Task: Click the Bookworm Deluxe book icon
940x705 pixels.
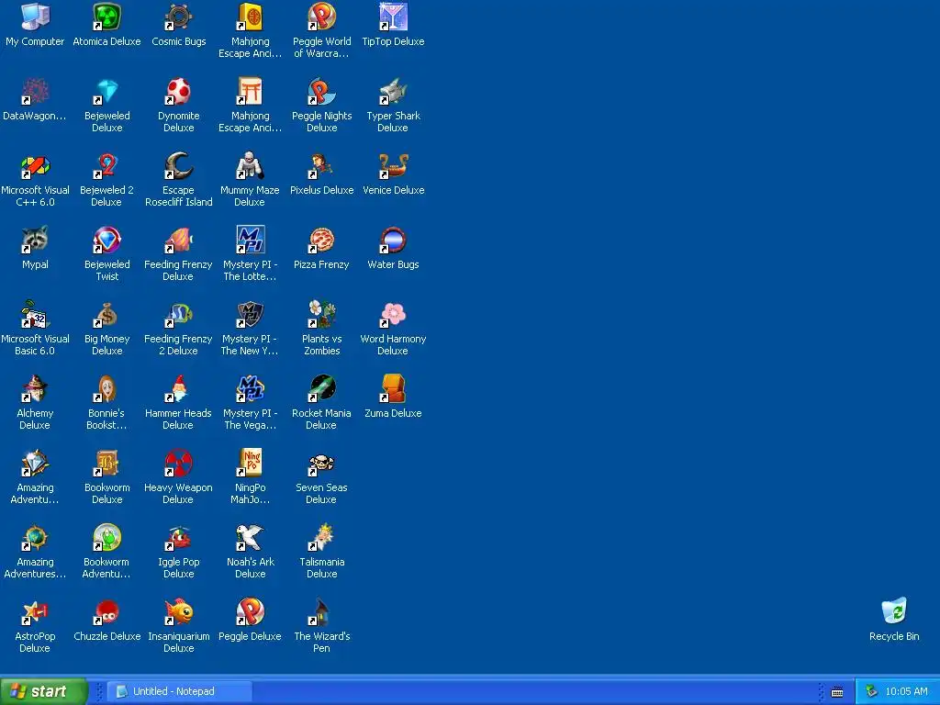Action: [x=106, y=463]
